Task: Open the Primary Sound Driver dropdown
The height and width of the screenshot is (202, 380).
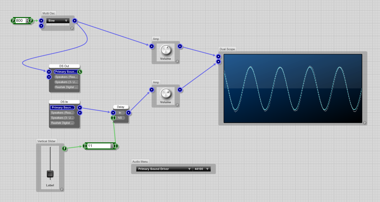Action: tap(164, 169)
